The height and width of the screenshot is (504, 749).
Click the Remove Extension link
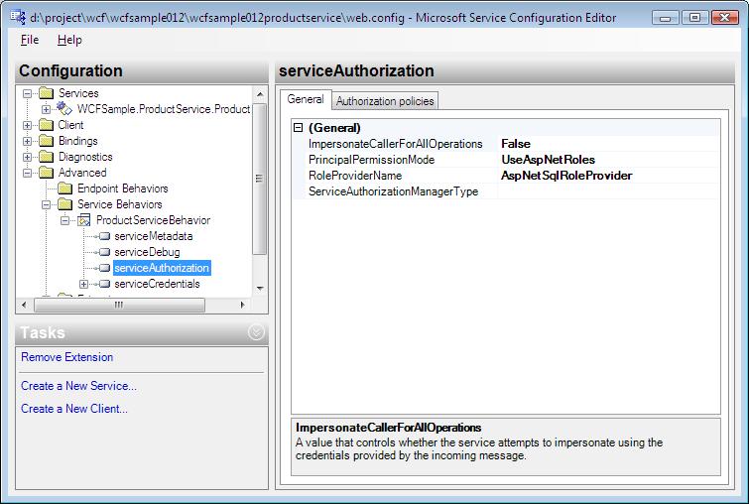66,357
